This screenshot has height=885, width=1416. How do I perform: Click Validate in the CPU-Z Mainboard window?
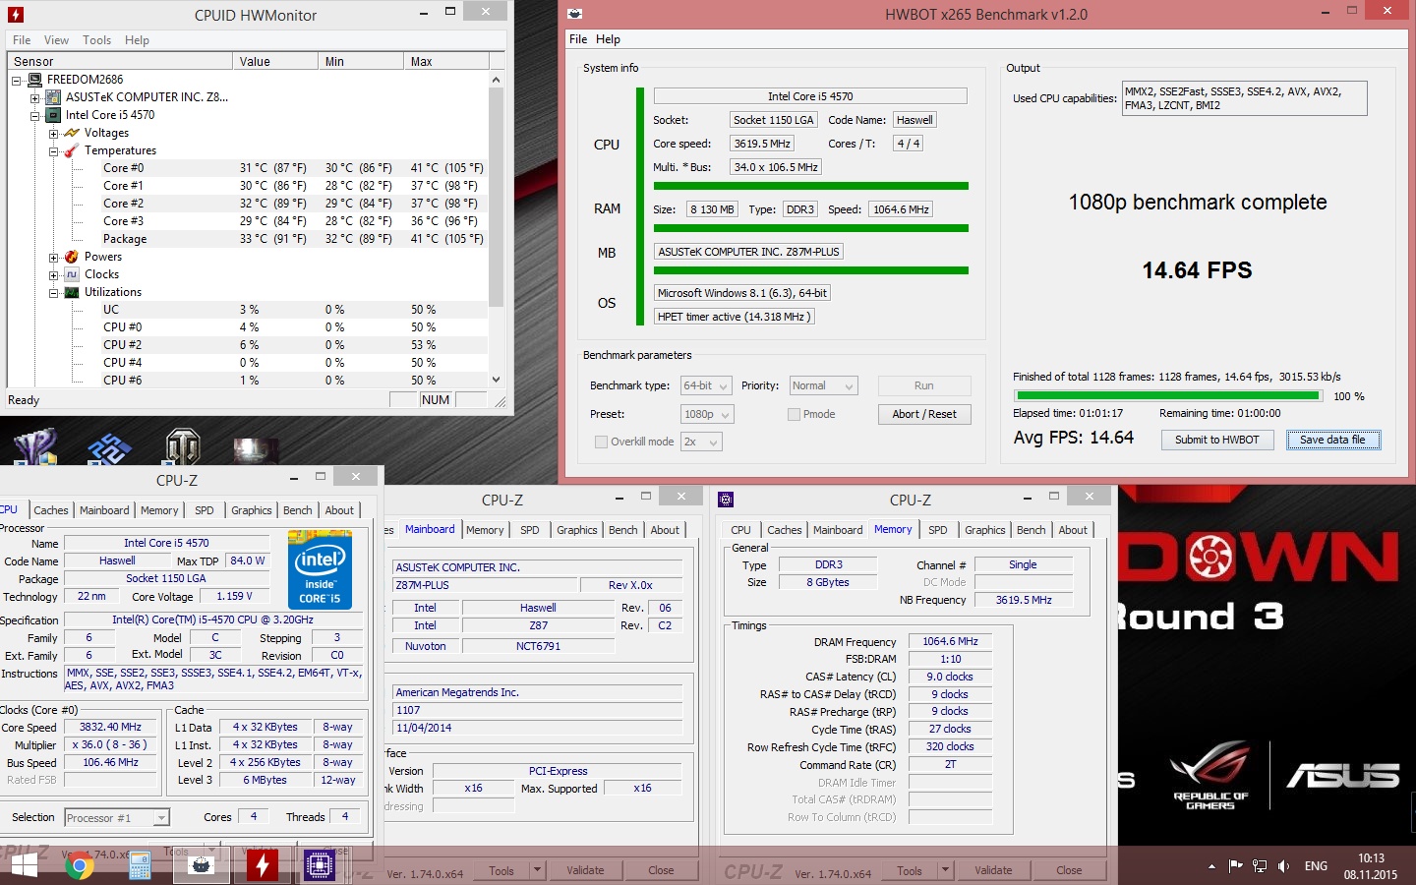pos(585,870)
